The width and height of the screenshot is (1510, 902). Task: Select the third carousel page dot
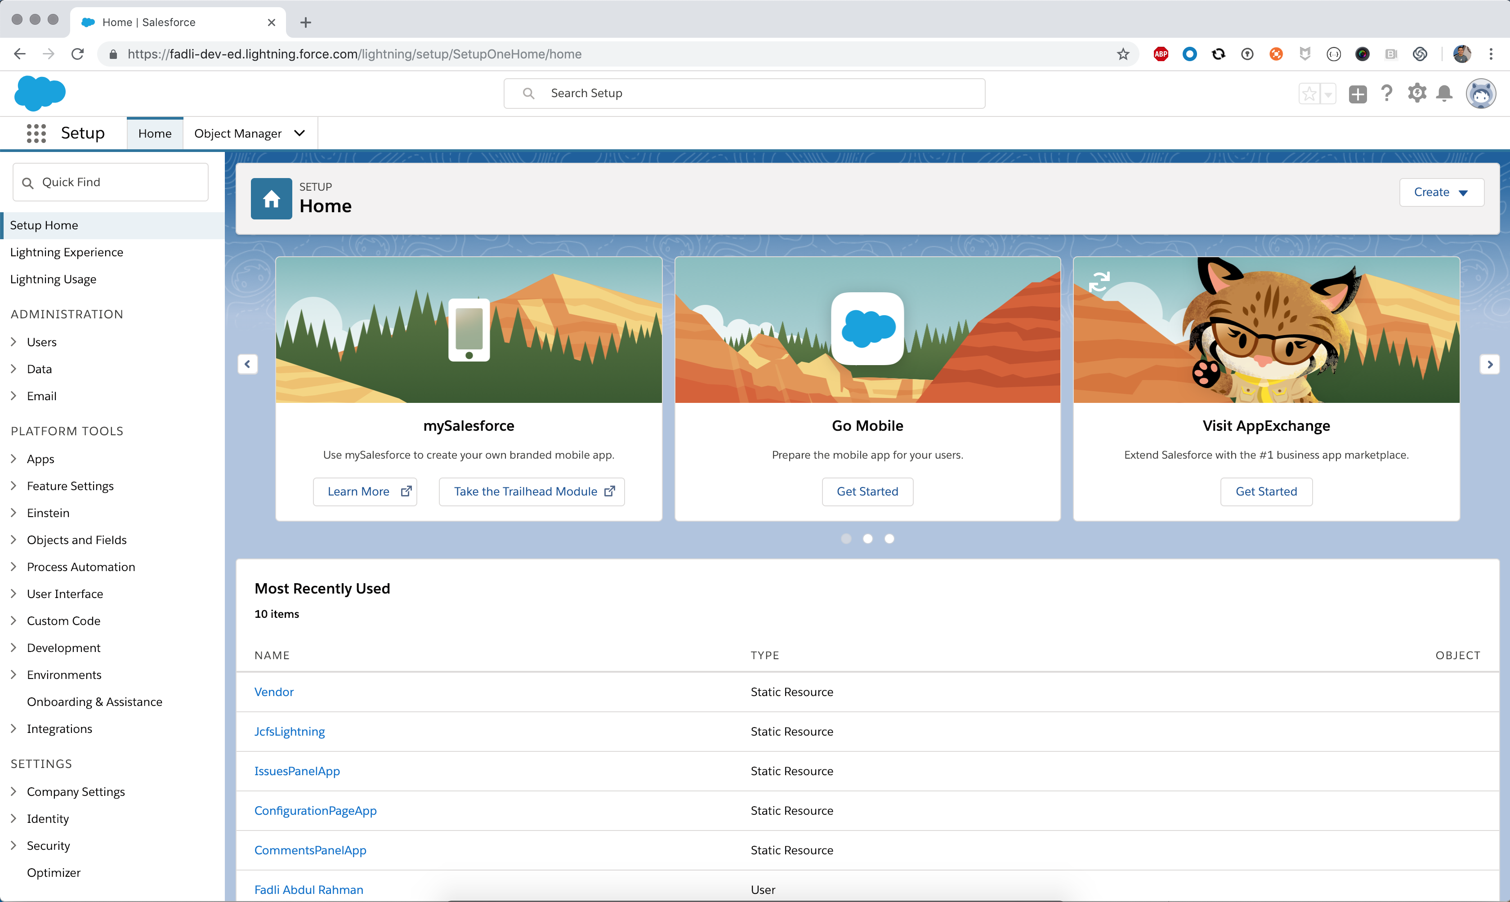coord(889,539)
